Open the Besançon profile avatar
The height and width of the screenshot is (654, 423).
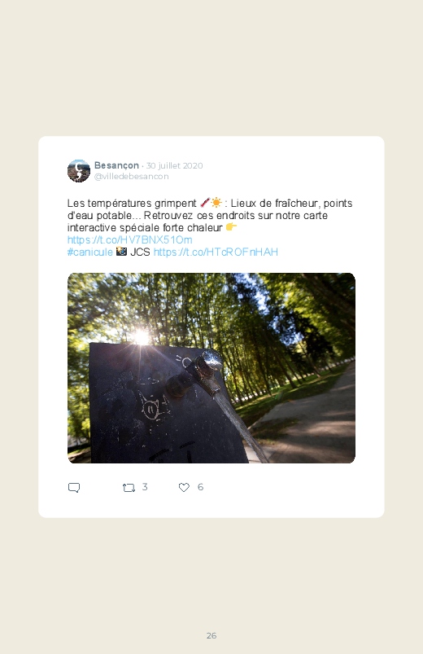(x=79, y=171)
